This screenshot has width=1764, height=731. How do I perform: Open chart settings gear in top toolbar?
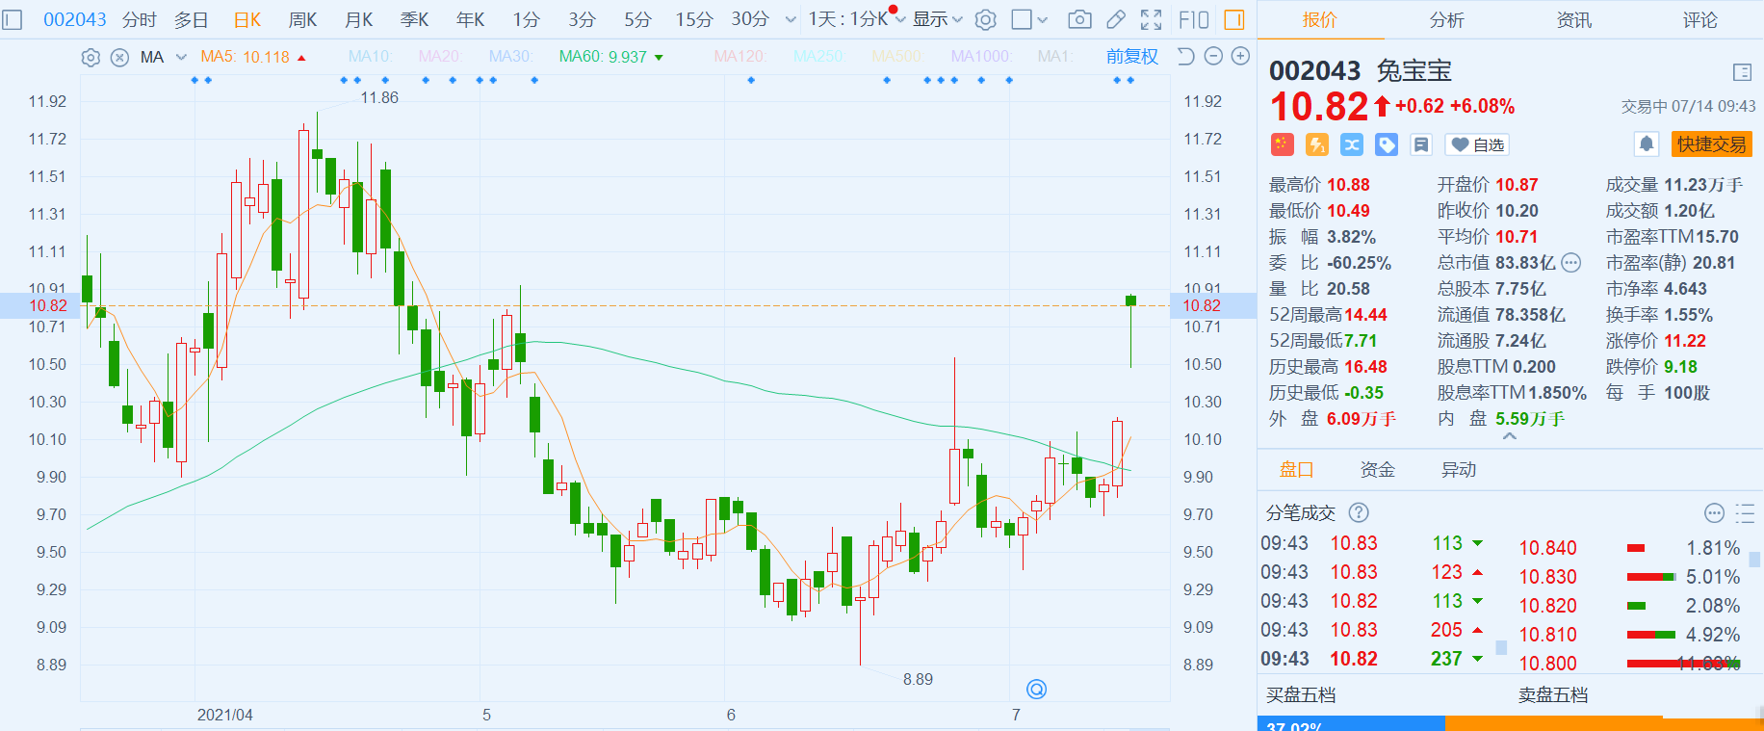coord(985,19)
